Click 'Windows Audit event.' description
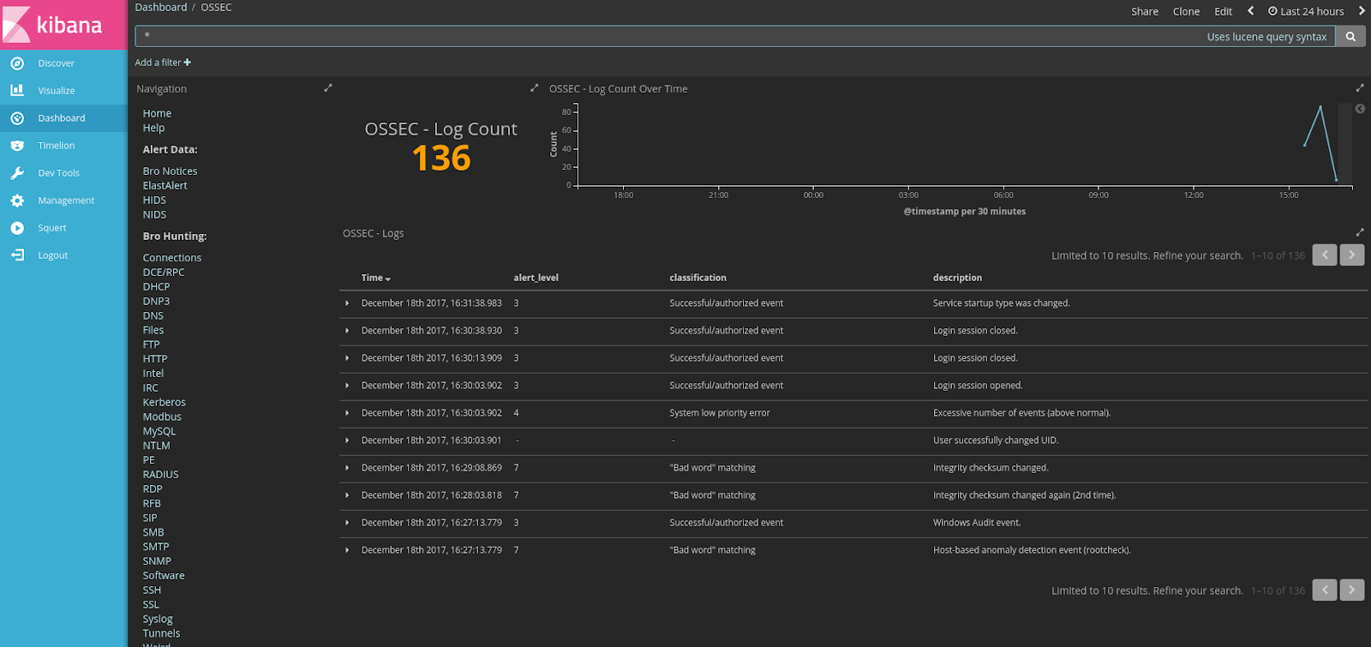The image size is (1371, 647). pos(977,523)
